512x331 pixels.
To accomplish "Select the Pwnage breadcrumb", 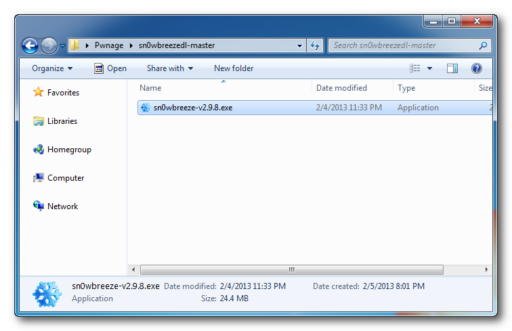I will point(109,45).
